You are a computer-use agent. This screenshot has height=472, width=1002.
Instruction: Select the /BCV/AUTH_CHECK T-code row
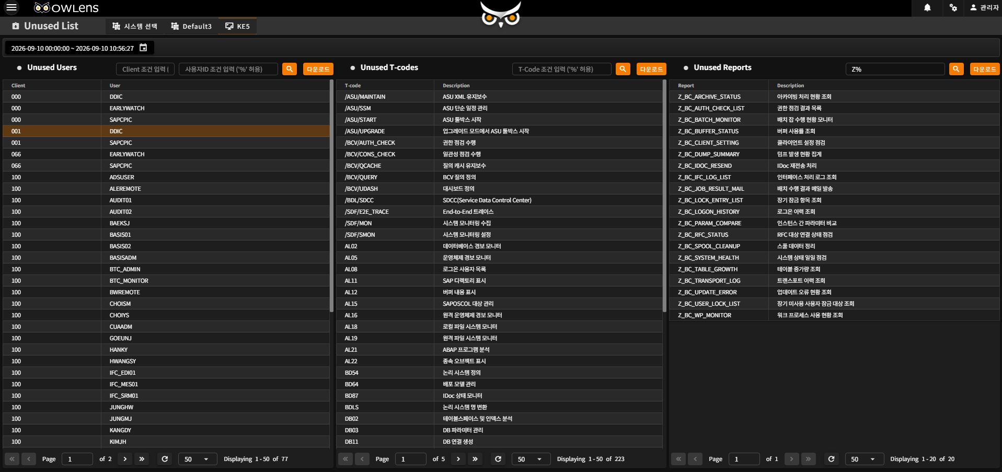coord(499,143)
